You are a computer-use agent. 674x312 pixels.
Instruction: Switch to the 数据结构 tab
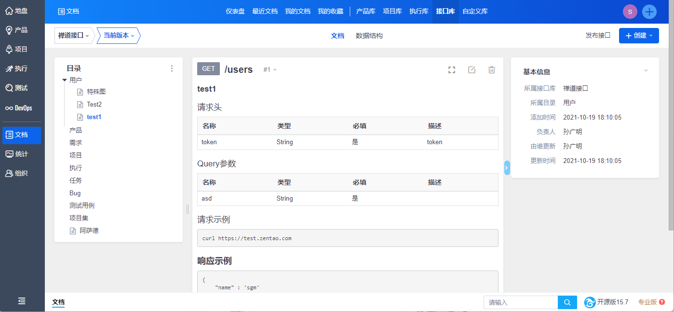pos(369,36)
